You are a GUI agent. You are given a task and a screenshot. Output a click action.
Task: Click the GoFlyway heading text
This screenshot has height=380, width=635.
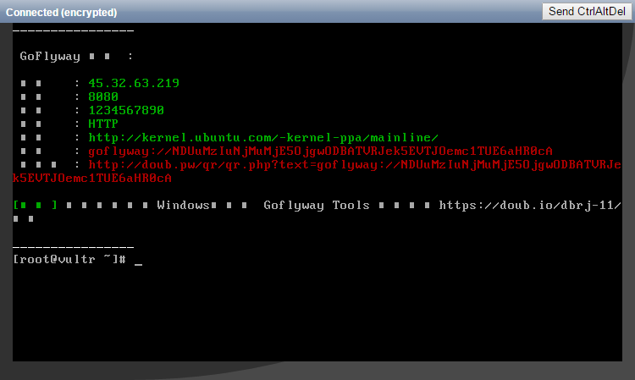50,56
